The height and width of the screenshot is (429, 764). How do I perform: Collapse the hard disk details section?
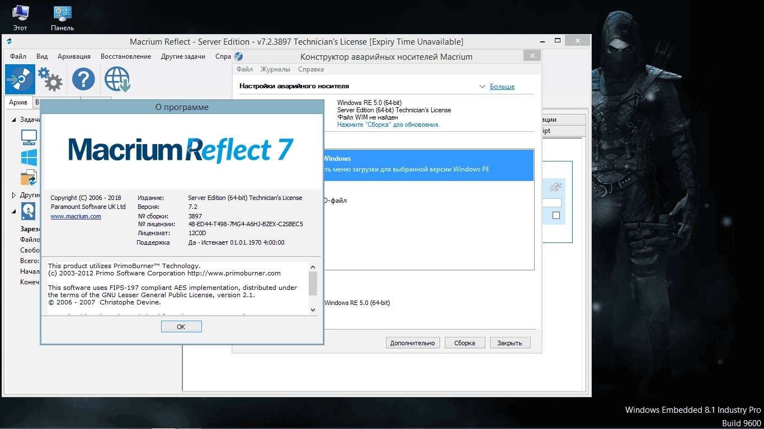point(14,211)
